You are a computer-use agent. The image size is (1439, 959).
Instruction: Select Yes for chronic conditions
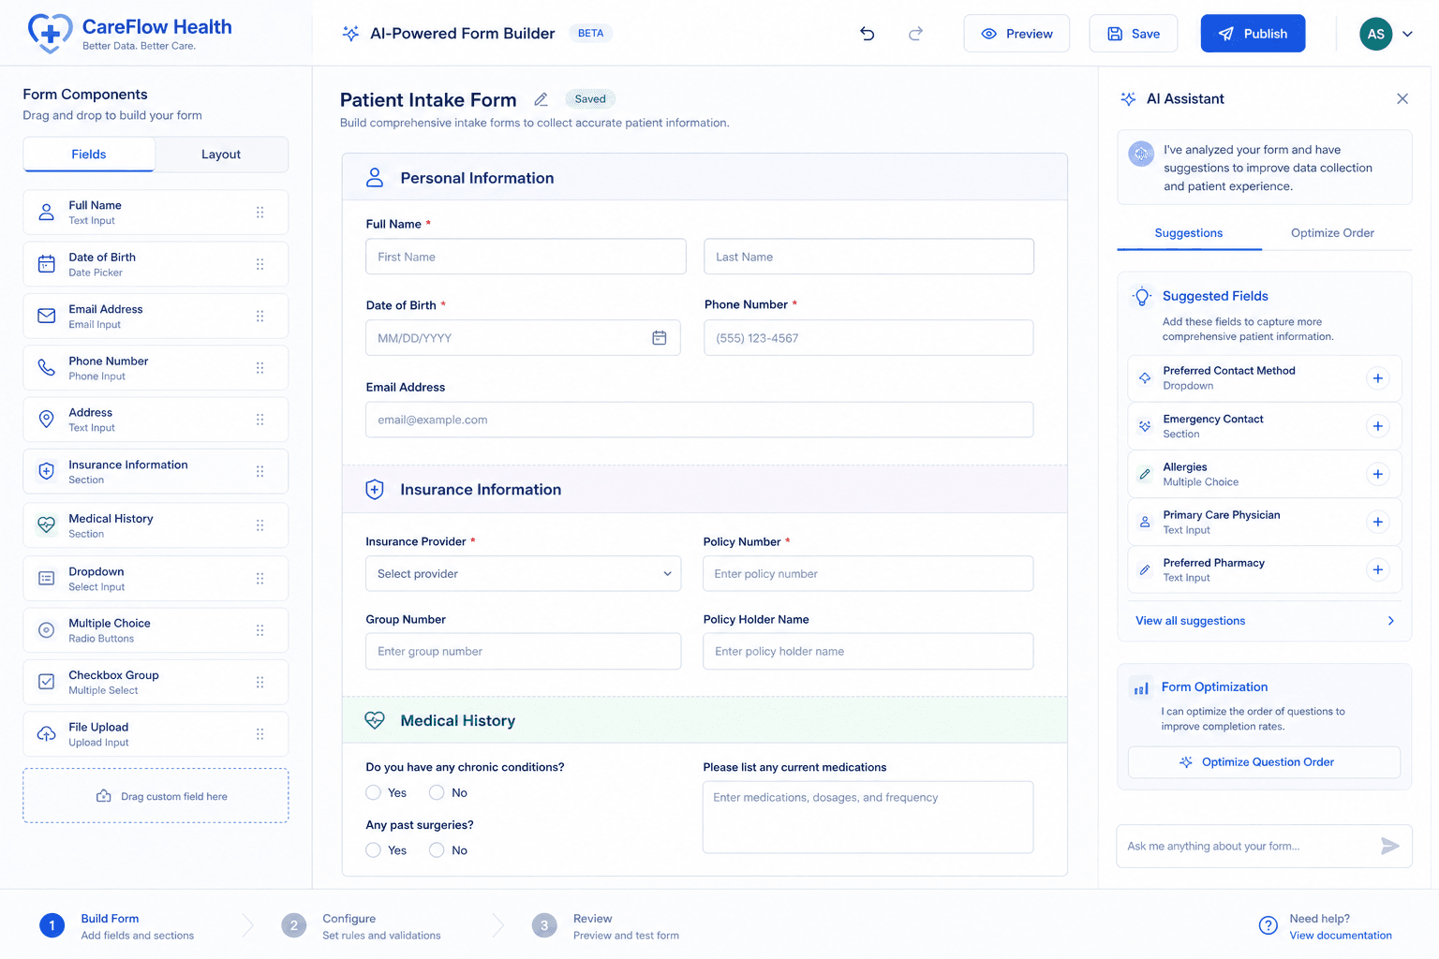point(373,792)
